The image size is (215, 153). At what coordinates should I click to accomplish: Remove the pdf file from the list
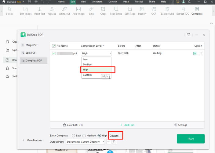201,53
